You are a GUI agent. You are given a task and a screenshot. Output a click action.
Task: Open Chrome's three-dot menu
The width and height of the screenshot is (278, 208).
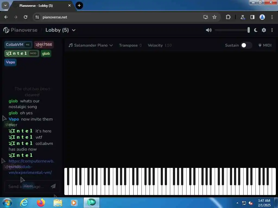pyautogui.click(x=272, y=17)
